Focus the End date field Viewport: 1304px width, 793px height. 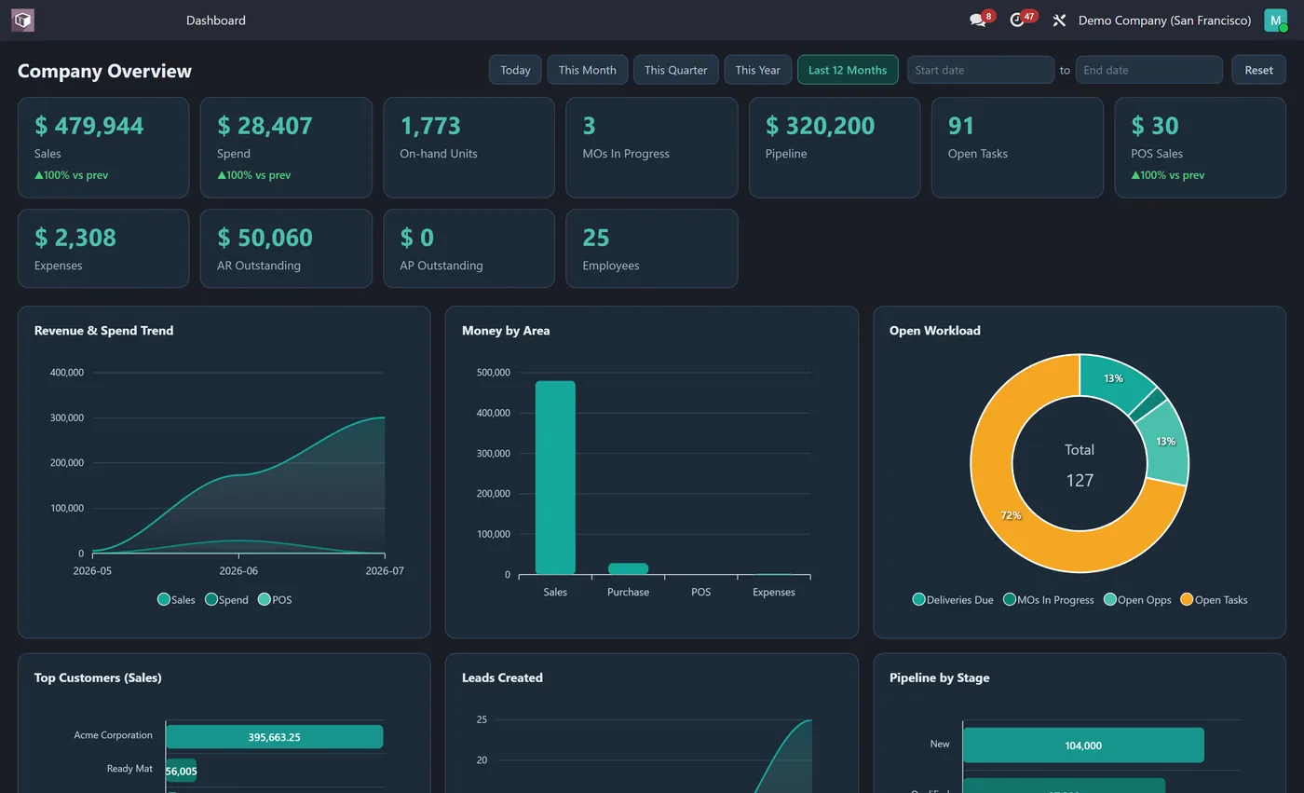1148,70
